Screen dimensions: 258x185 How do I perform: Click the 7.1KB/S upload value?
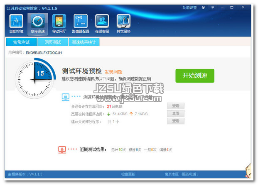point(141,114)
